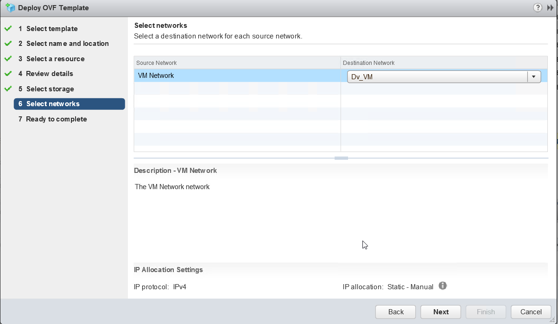This screenshot has height=324, width=558.
Task: Click the green checkmark beside Review details
Action: coord(8,74)
